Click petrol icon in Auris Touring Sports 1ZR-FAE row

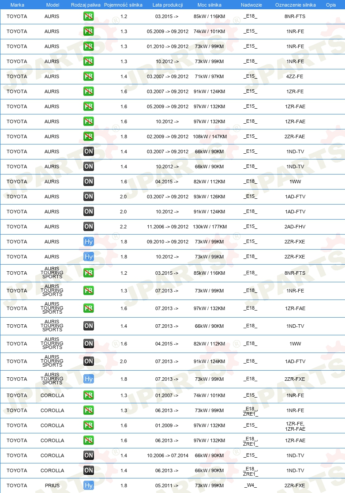click(x=89, y=308)
